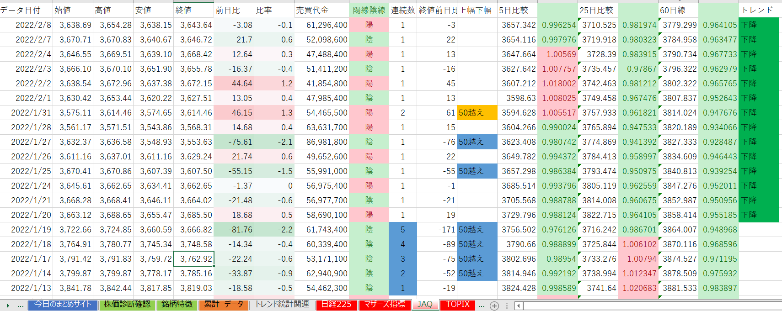Viewport: 782px width, 311px height.
Task: Switch to the 累計 データ sheet tab
Action: pos(224,305)
